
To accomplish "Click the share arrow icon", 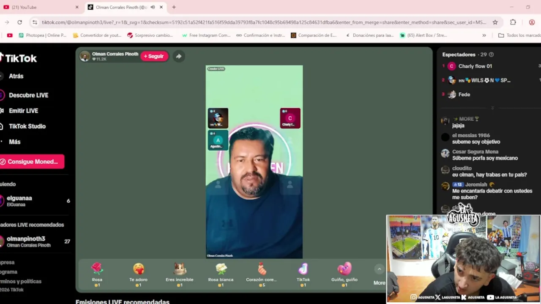I will pos(179,56).
